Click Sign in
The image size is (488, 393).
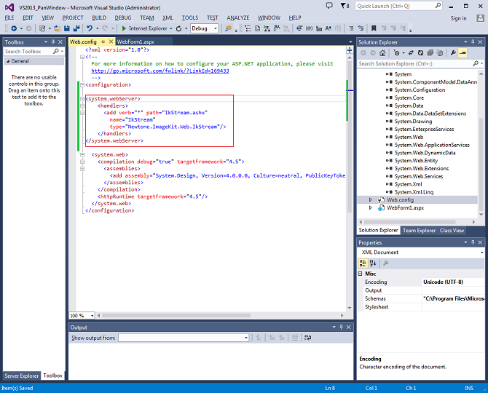(458, 18)
